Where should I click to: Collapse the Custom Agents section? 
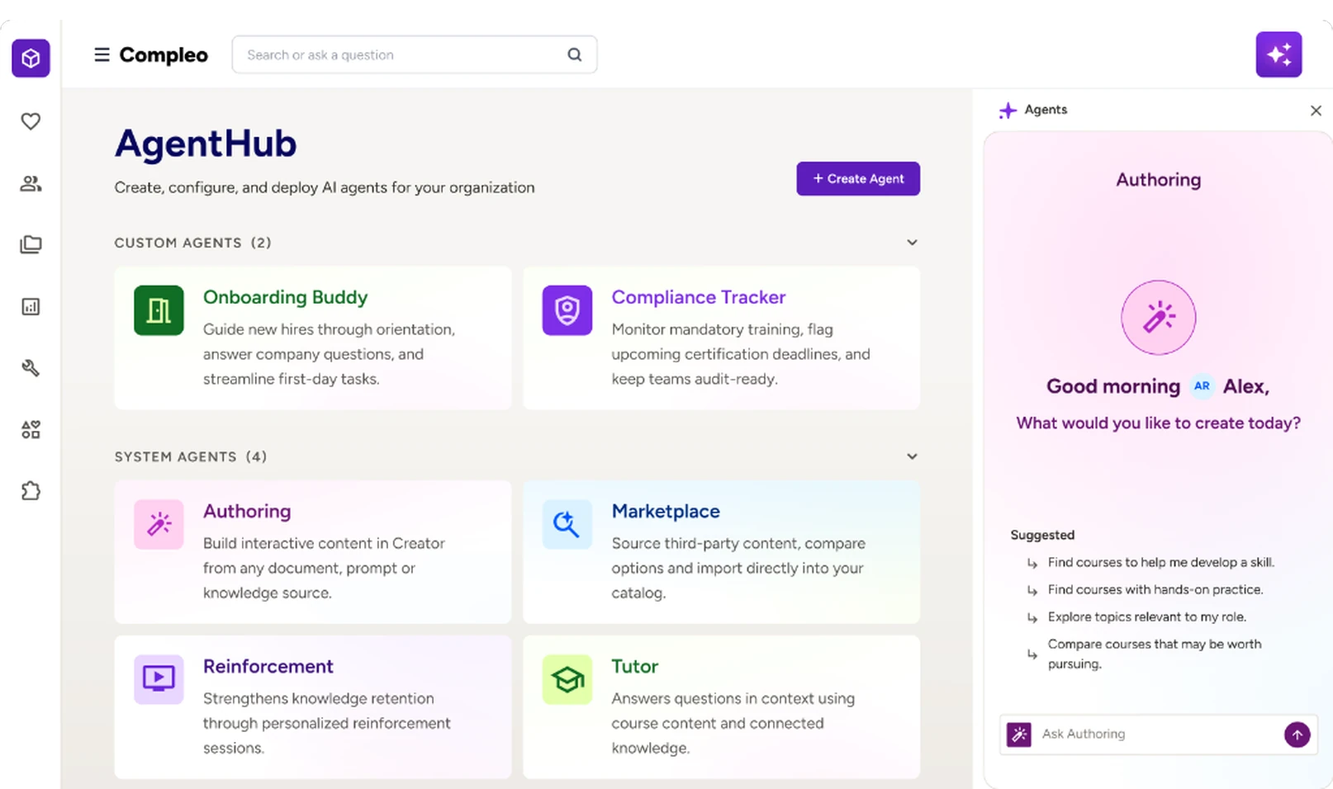click(912, 243)
